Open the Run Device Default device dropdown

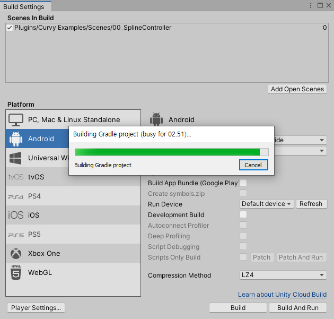click(267, 204)
